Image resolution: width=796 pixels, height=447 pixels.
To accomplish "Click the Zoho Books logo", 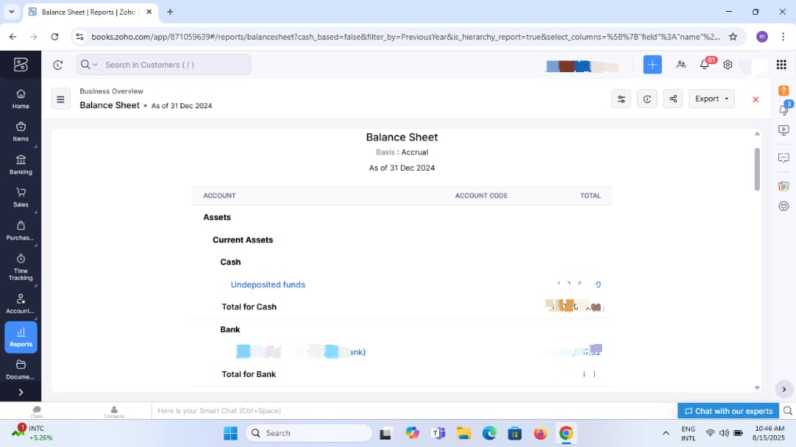I will pos(21,65).
